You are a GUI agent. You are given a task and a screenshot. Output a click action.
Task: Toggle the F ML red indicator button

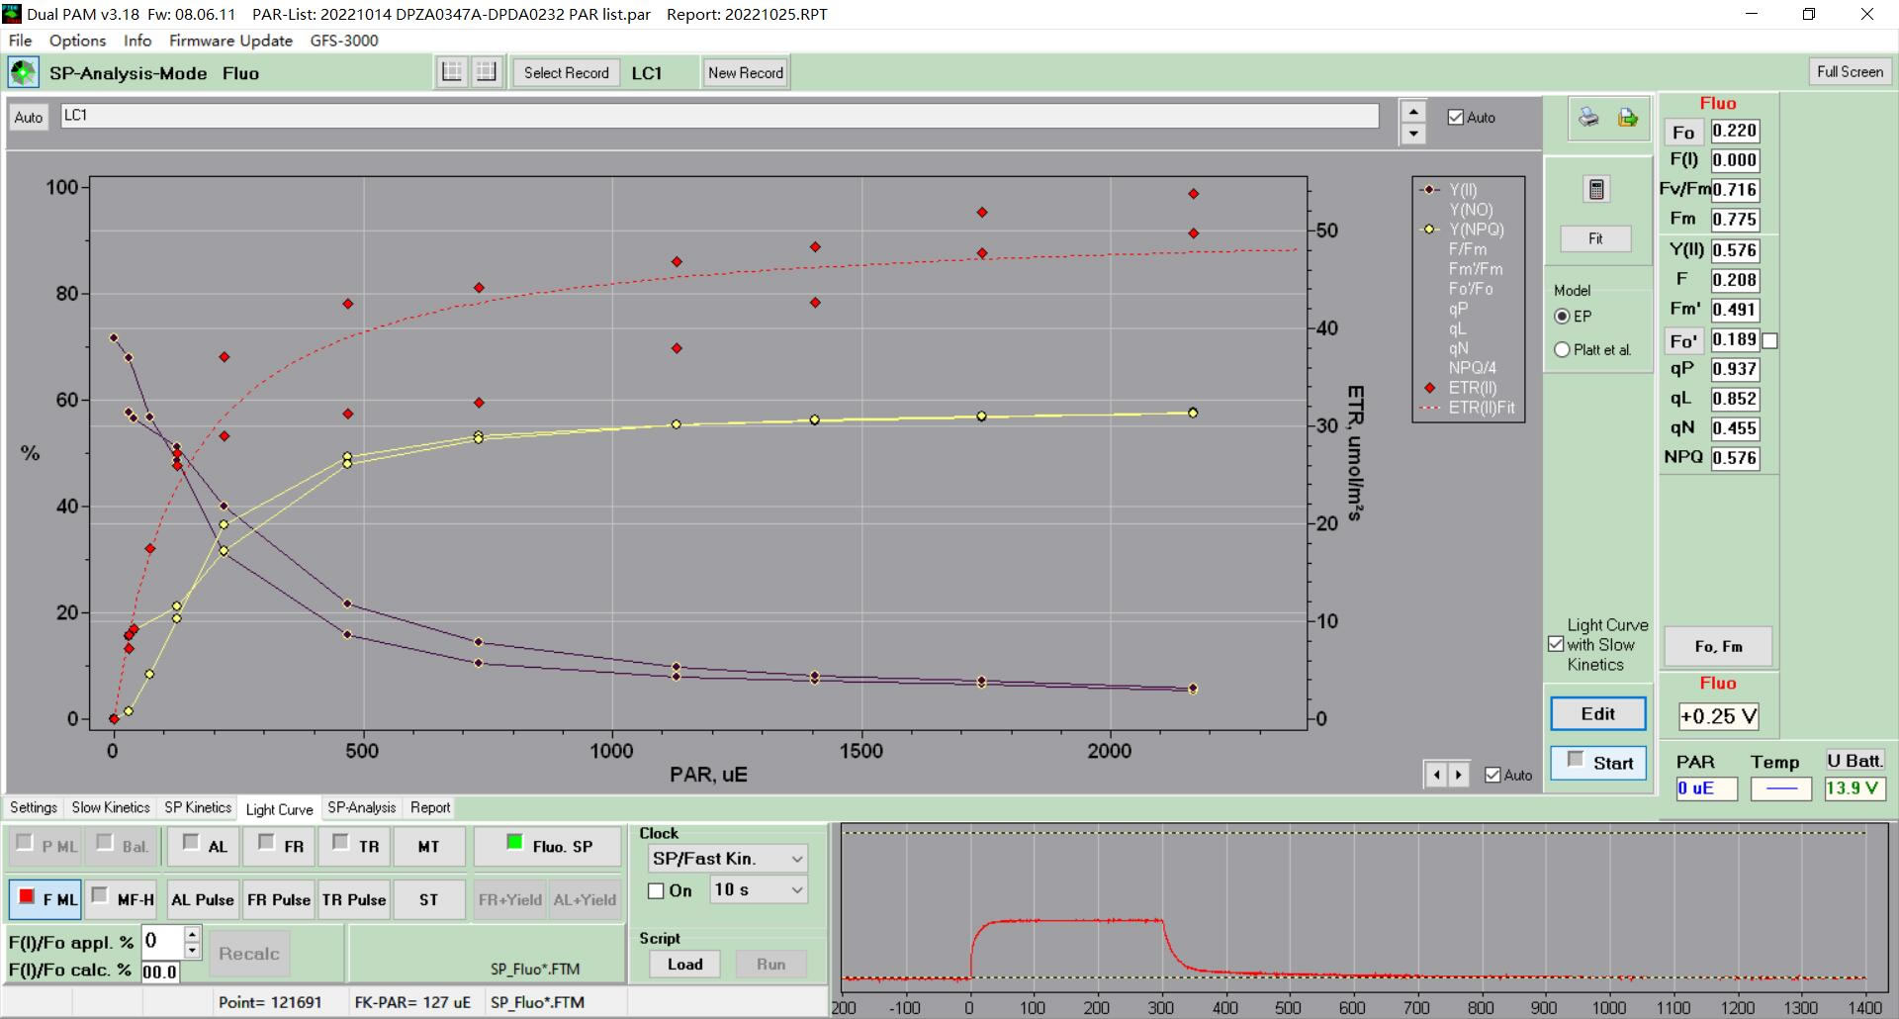[x=45, y=898]
